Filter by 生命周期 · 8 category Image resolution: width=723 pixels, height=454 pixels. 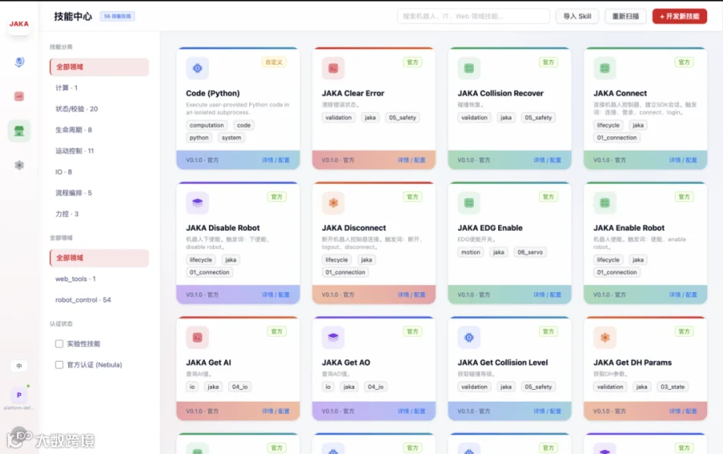coord(99,130)
